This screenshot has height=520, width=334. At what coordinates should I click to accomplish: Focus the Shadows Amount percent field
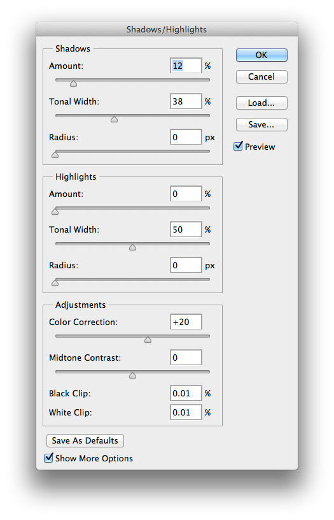pos(186,66)
